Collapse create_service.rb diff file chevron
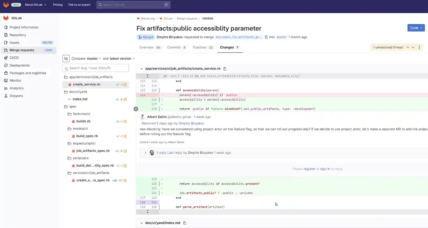This screenshot has width=428, height=228. tap(142, 69)
